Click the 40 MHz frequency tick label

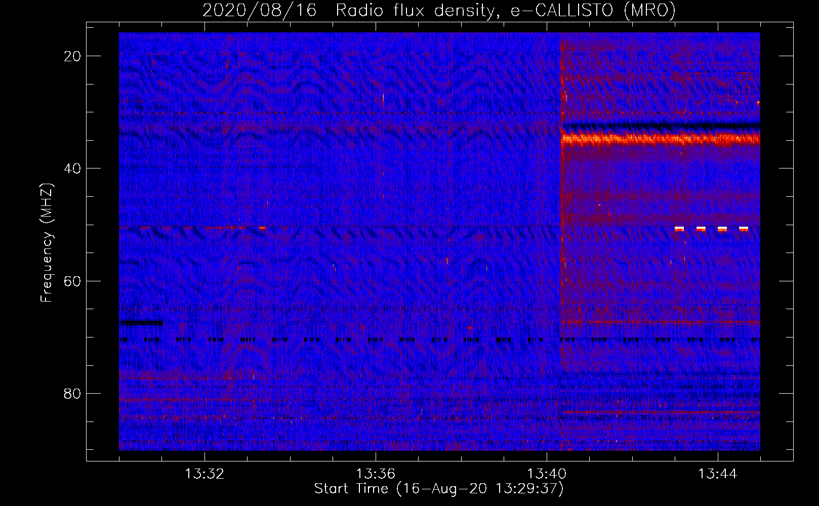[x=72, y=168]
